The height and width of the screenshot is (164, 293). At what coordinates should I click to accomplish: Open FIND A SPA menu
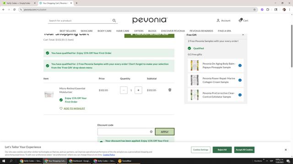point(224,31)
